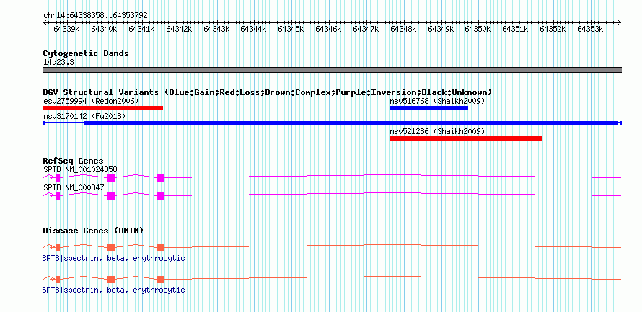Open the SPTB|NM_001024858 transcript label
This screenshot has height=312, width=642.
point(80,169)
